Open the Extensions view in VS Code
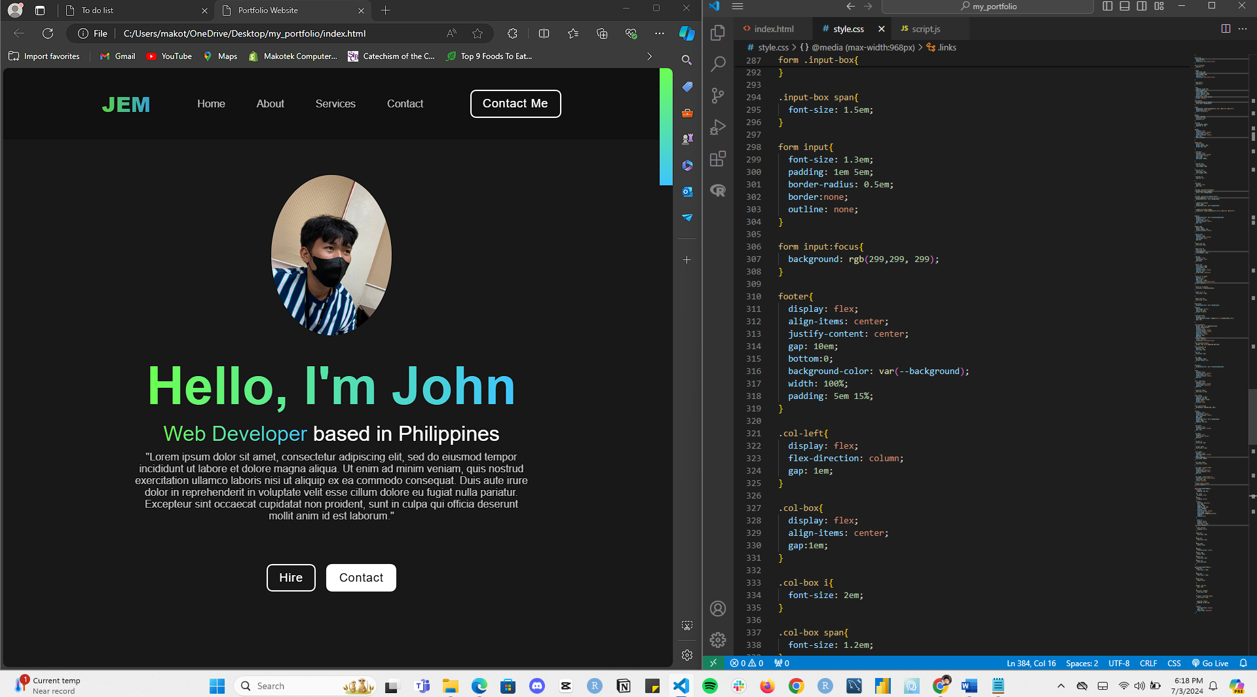The height and width of the screenshot is (697, 1257). tap(718, 159)
